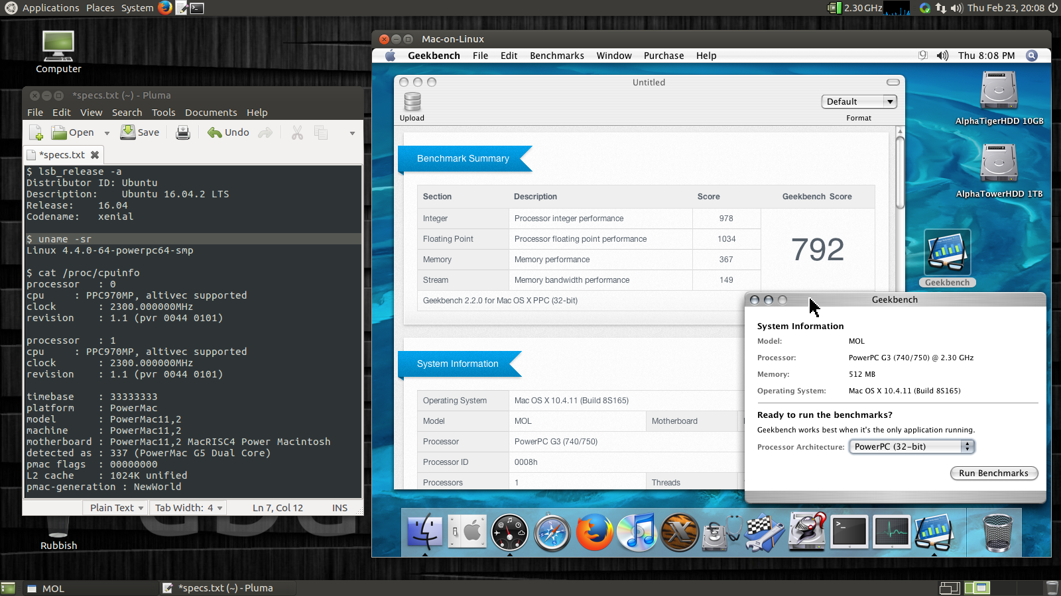This screenshot has height=596, width=1061.
Task: Click Geekbench app menu title
Action: coord(434,56)
